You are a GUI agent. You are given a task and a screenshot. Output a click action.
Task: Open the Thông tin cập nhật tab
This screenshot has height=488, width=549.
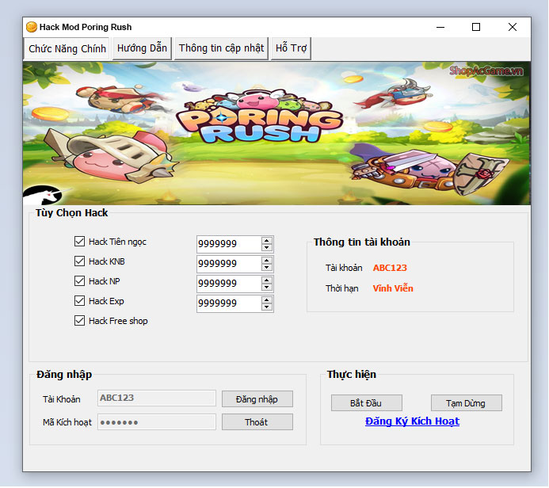tap(221, 48)
